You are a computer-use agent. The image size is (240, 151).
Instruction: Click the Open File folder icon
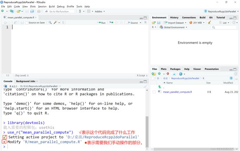[18, 11]
